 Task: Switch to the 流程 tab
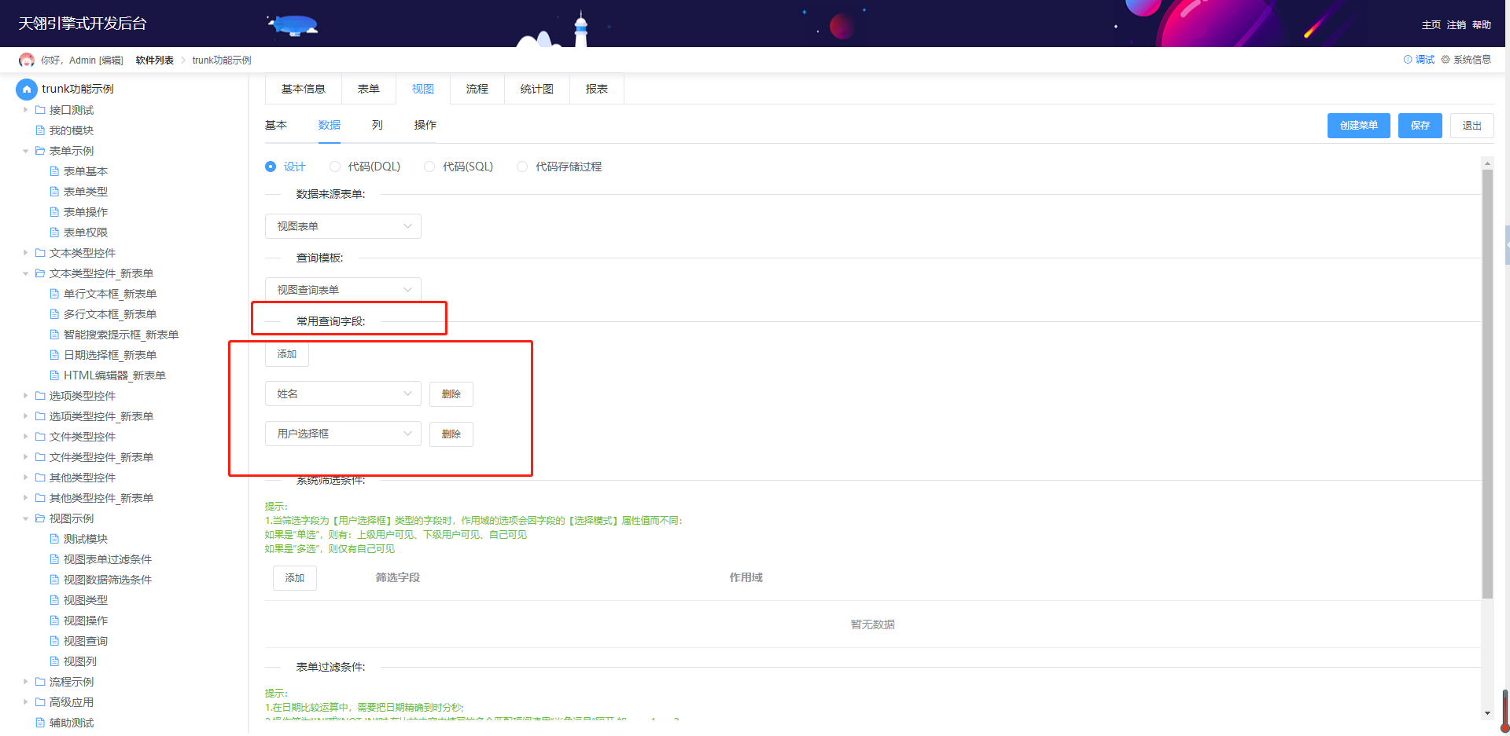477,89
